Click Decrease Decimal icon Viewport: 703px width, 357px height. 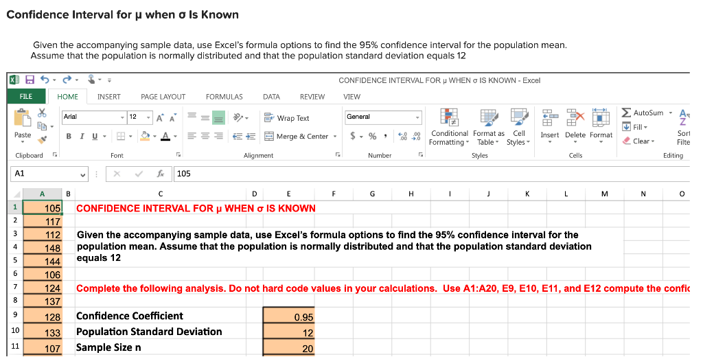click(x=417, y=136)
